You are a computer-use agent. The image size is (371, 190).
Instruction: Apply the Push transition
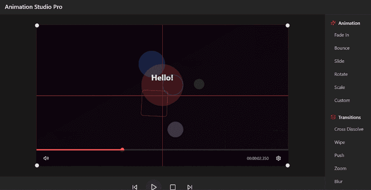click(x=339, y=155)
